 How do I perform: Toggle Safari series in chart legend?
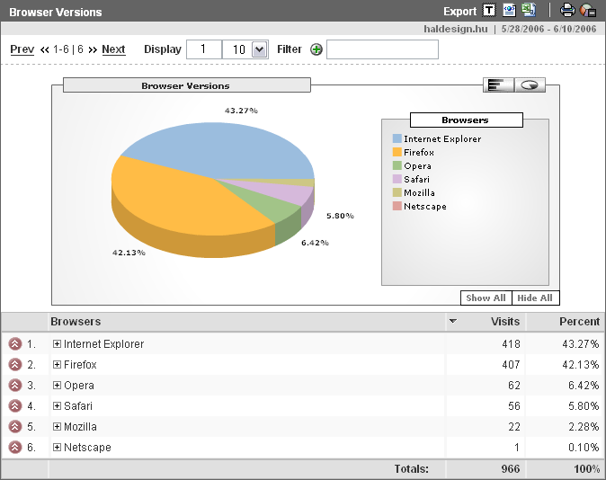419,180
